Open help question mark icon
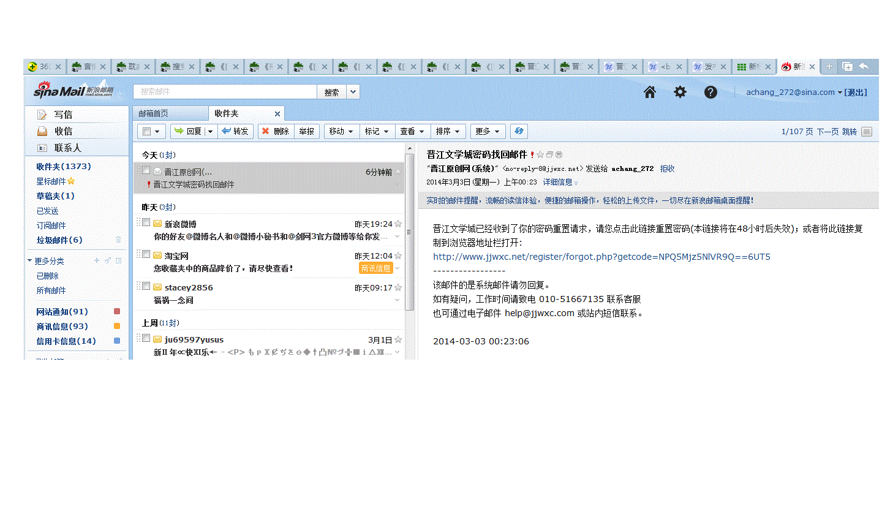The width and height of the screenshot is (882, 530). 710,92
